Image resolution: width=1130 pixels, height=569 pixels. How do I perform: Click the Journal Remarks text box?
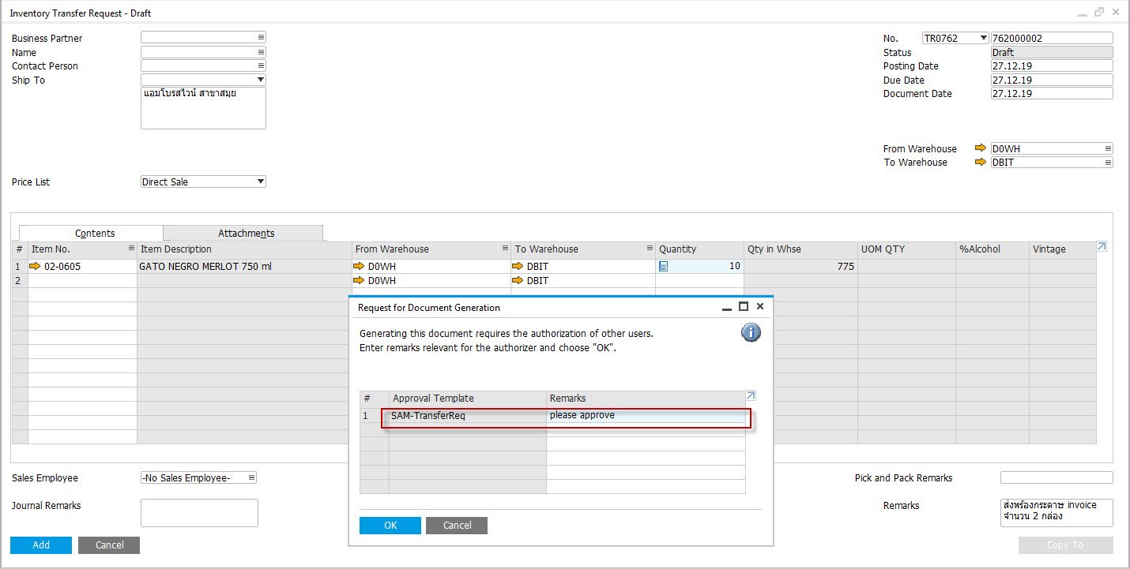point(199,513)
